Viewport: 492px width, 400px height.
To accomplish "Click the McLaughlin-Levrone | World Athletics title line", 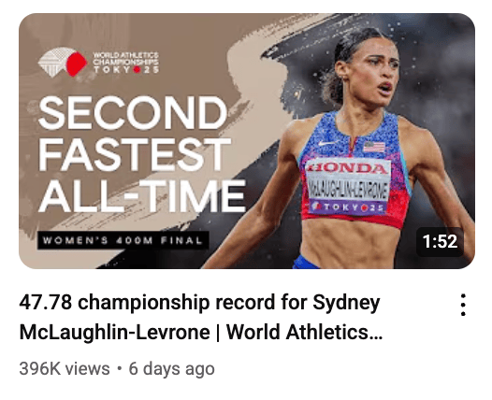I will (x=200, y=332).
